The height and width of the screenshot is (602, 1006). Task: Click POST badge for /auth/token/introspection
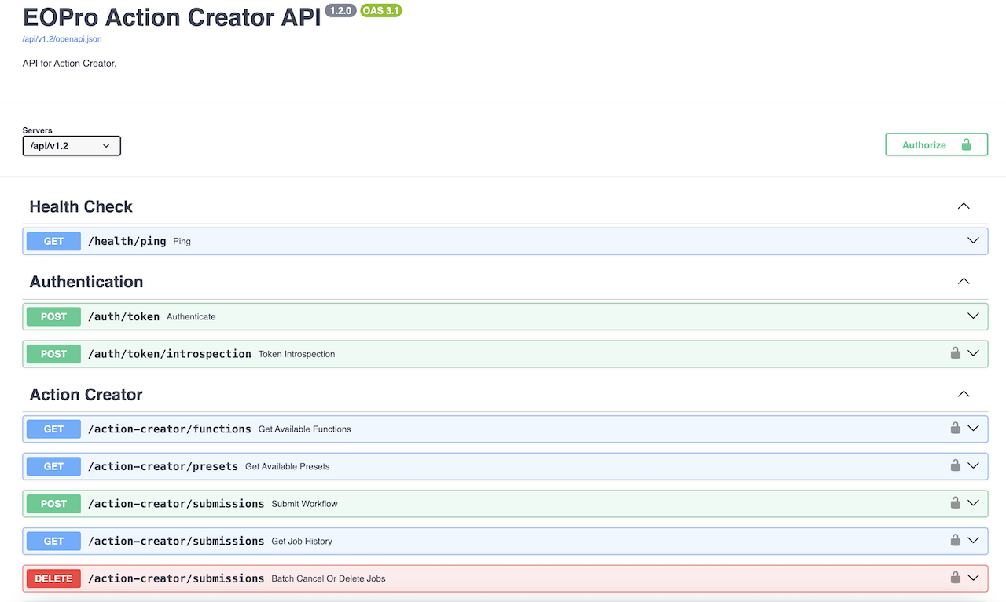coord(53,354)
